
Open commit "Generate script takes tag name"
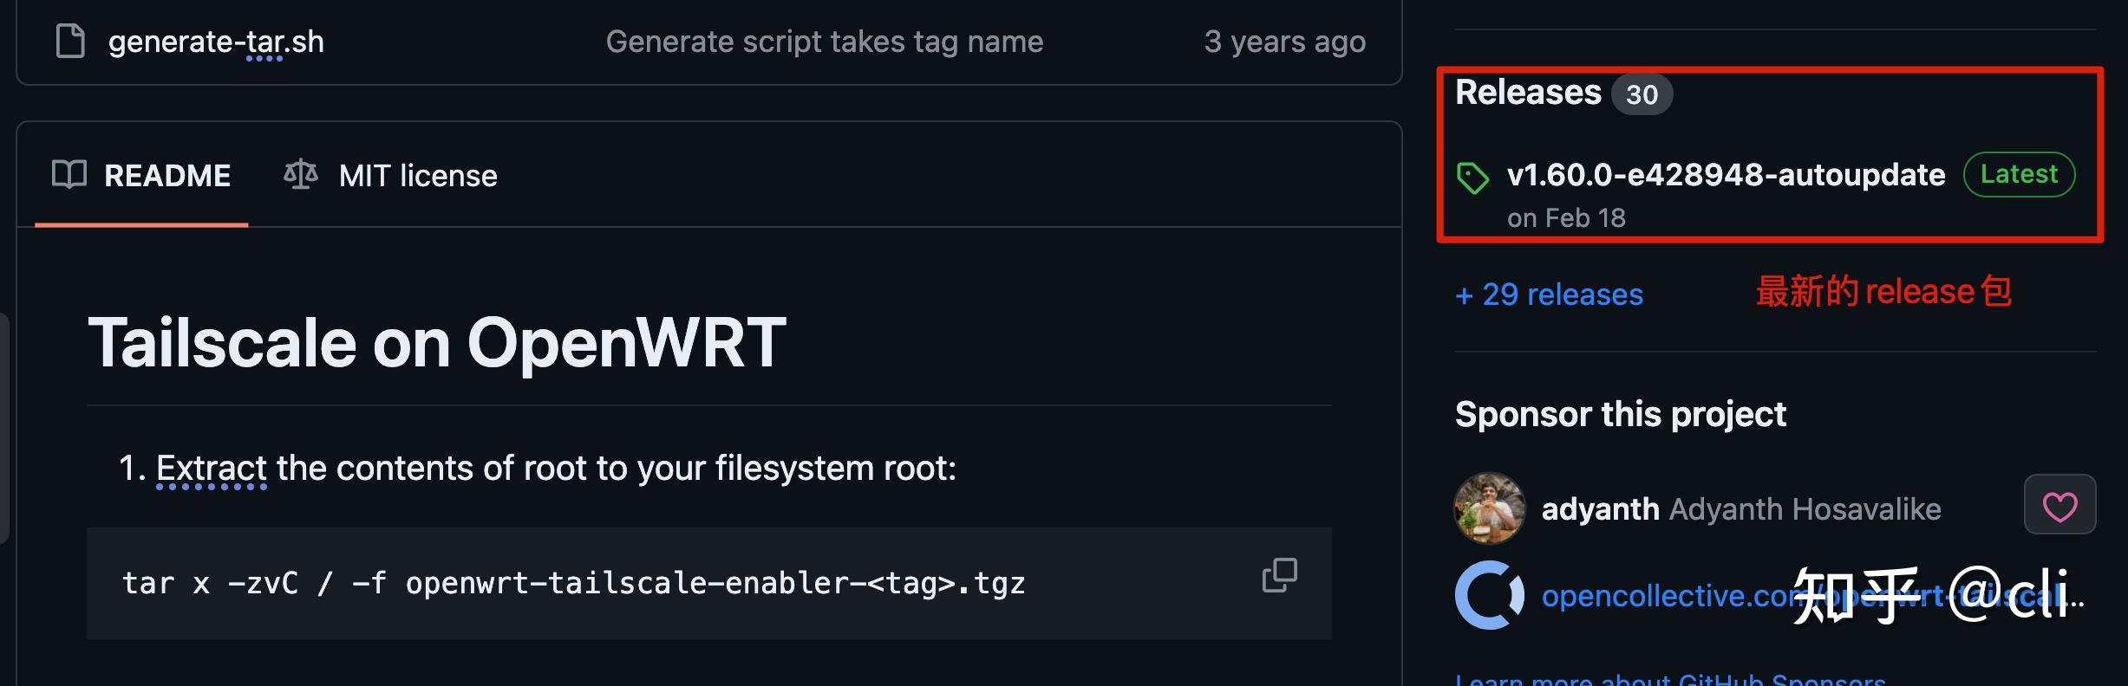pyautogui.click(x=824, y=42)
